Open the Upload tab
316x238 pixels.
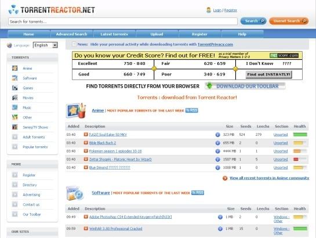(157, 34)
